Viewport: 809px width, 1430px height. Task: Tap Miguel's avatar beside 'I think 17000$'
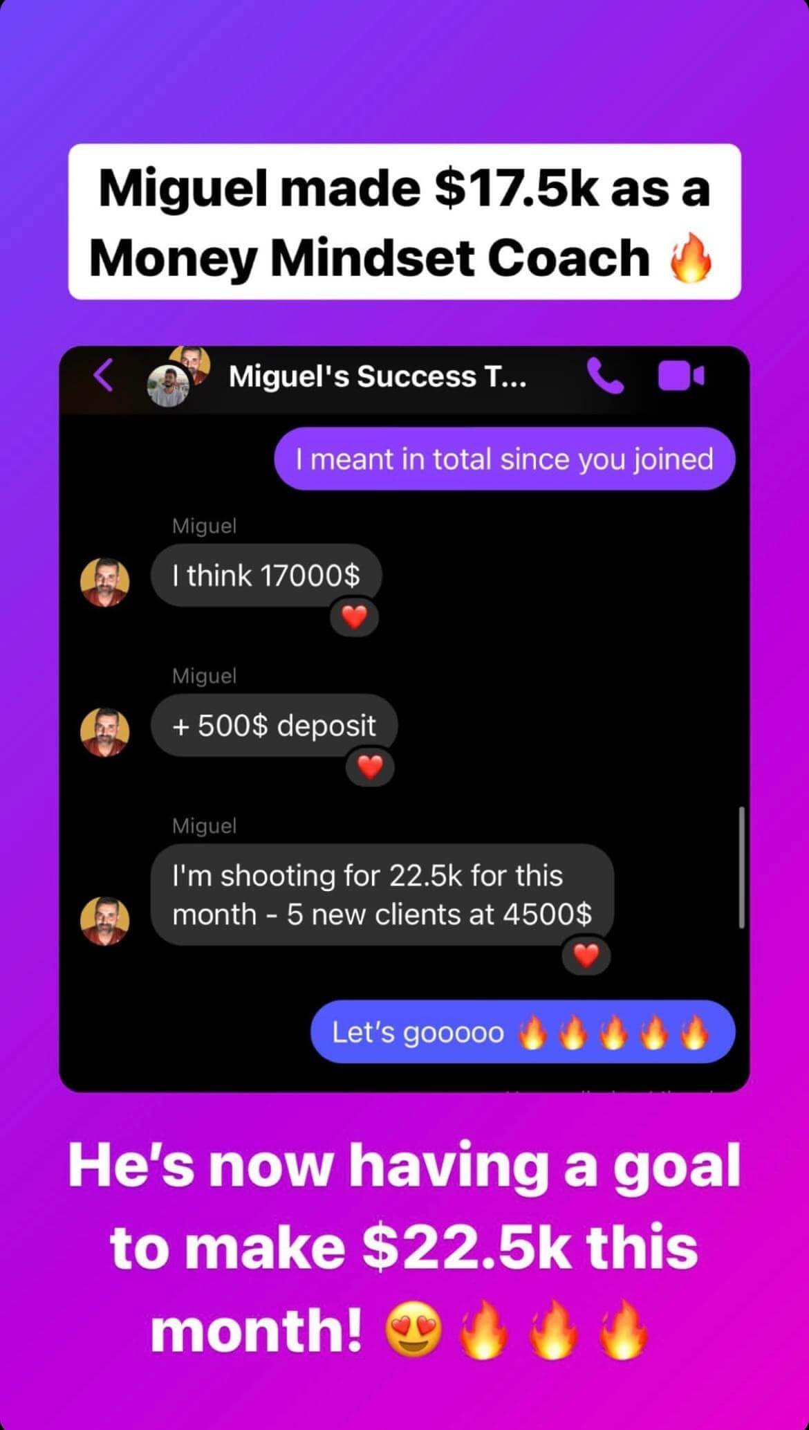(x=105, y=582)
